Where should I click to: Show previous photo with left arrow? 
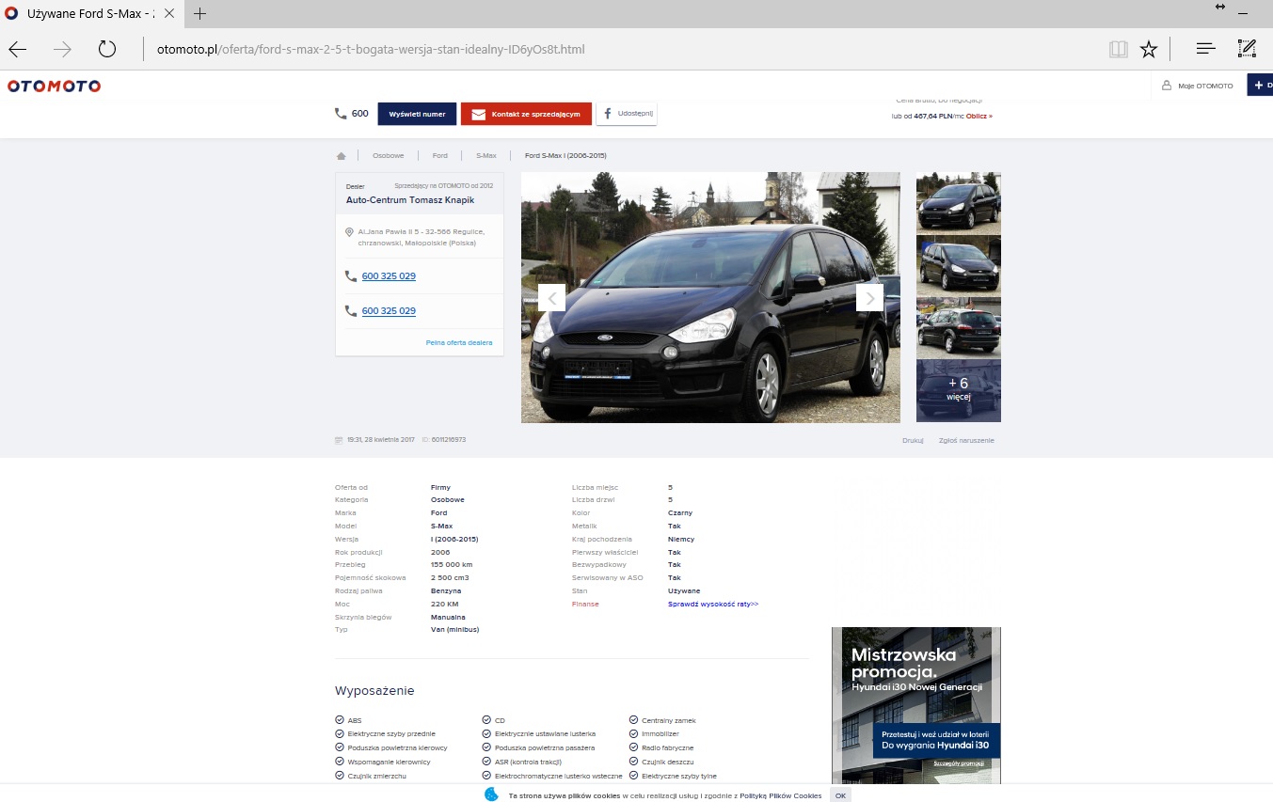pos(551,298)
